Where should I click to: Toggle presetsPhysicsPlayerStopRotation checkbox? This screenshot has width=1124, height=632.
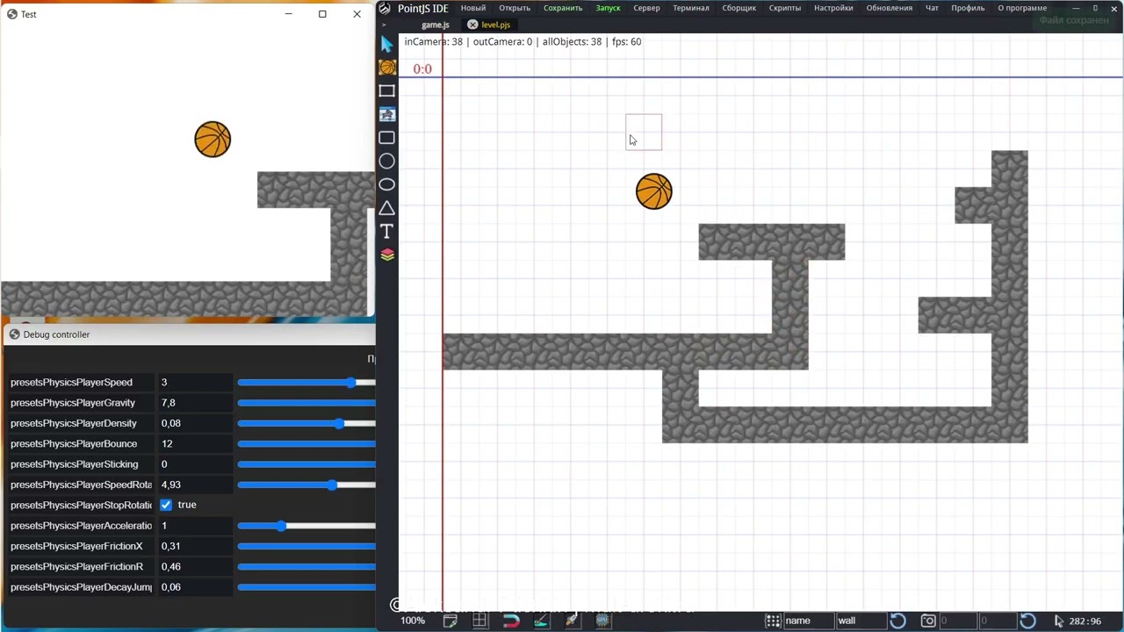coord(166,505)
